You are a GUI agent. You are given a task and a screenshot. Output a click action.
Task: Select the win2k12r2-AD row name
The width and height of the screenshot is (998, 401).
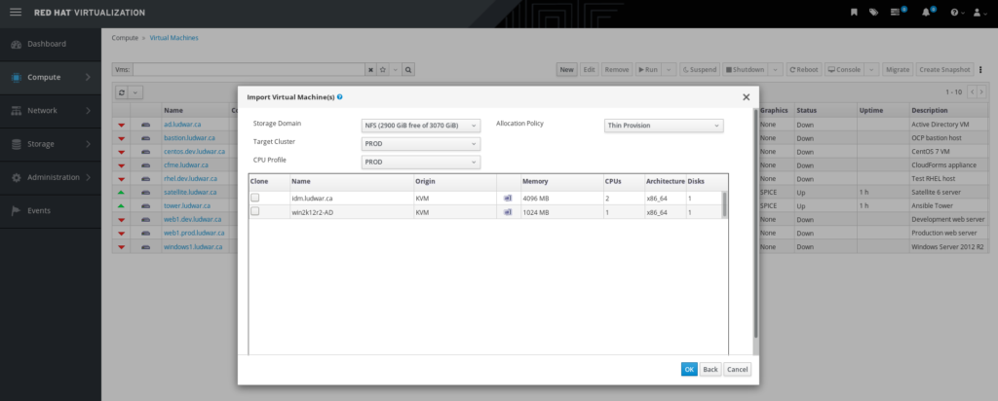coord(313,212)
